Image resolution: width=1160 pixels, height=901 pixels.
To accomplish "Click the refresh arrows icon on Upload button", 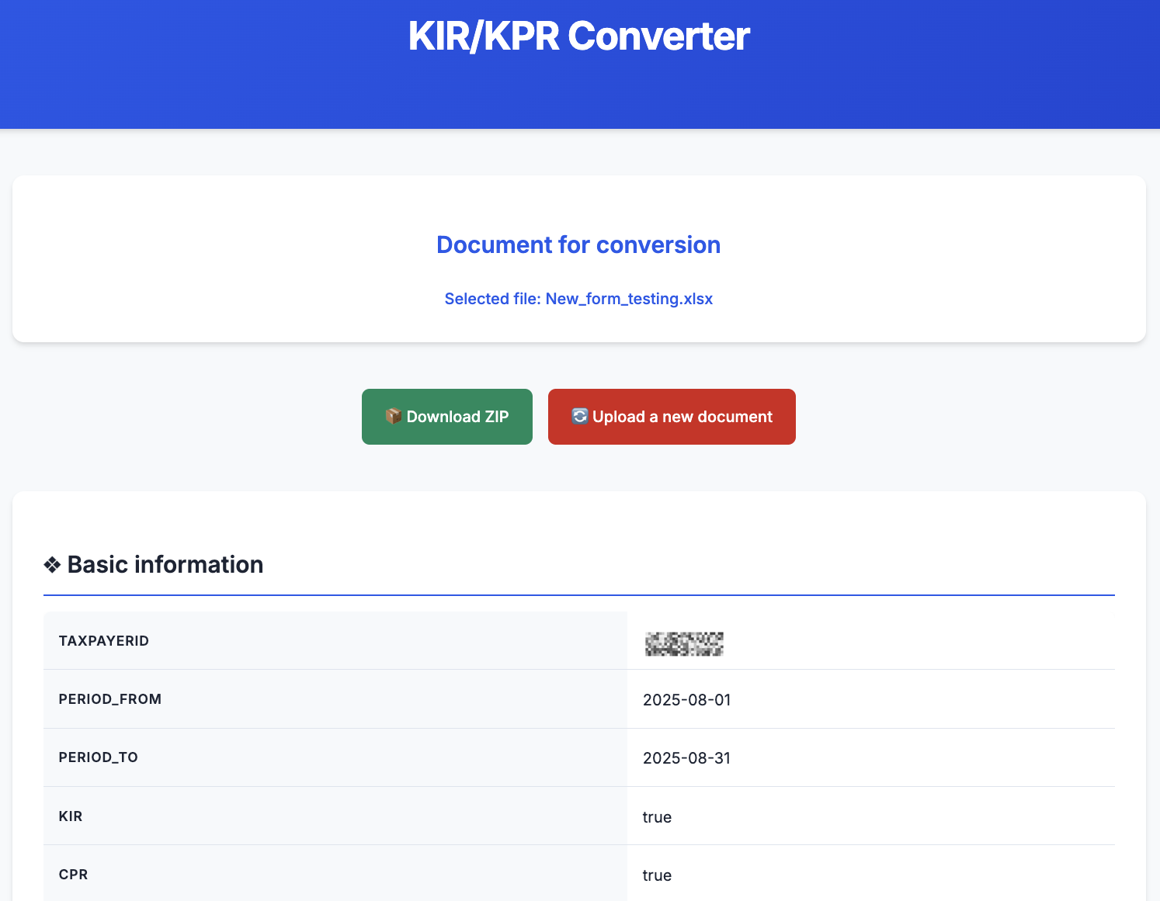I will click(579, 417).
